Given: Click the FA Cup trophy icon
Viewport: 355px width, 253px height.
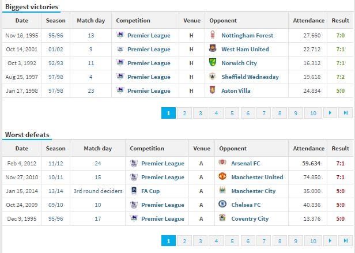Looking at the screenshot, I should tap(134, 191).
